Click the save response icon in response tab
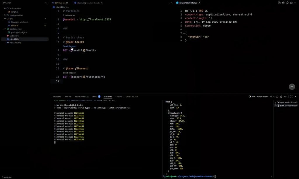Viewport: 299px width, 179px height. tap(279, 3)
